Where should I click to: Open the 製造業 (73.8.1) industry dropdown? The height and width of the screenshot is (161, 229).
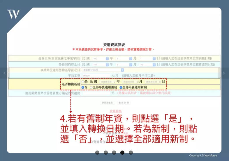click(103, 70)
